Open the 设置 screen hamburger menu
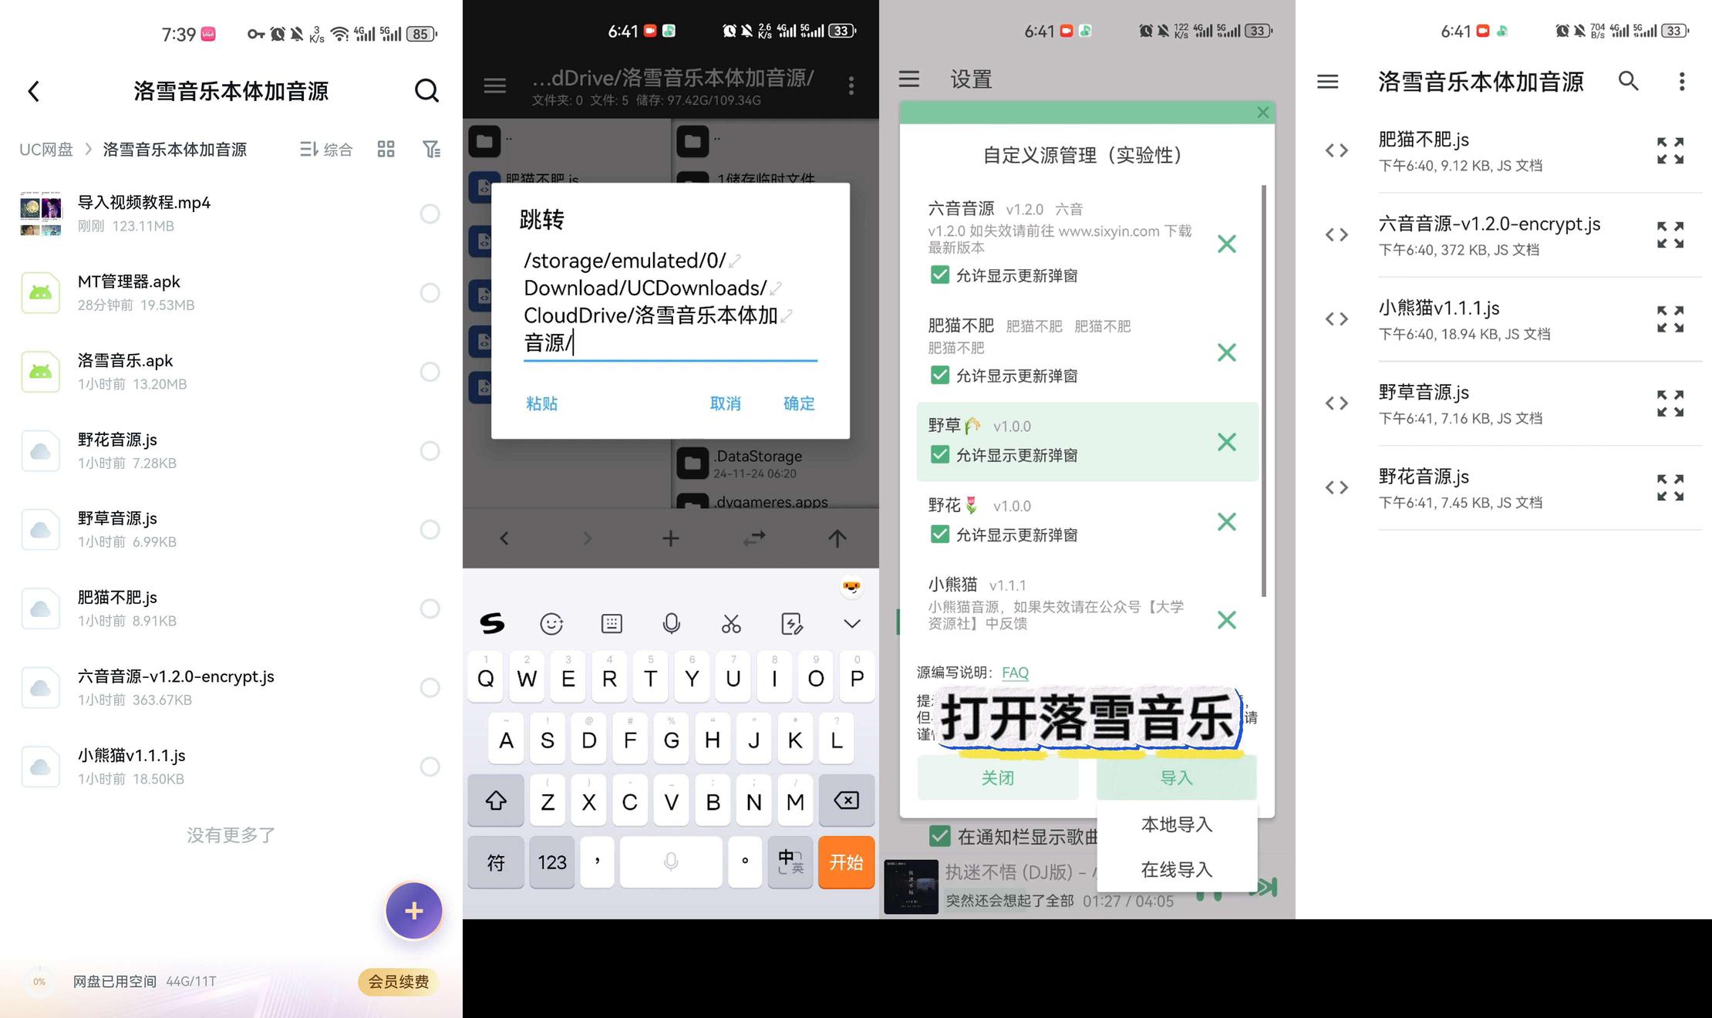The height and width of the screenshot is (1018, 1712). coord(909,79)
